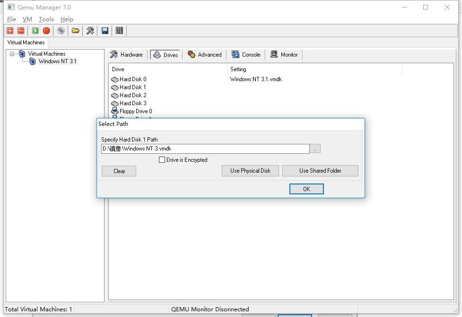
Task: Stop the VM with red circle icon
Action: 46,31
